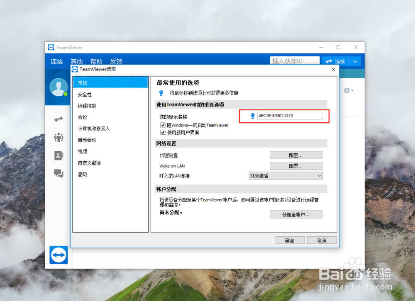415x301 pixels.
Task: Maximize the TeamViewer main window
Action: (339, 47)
